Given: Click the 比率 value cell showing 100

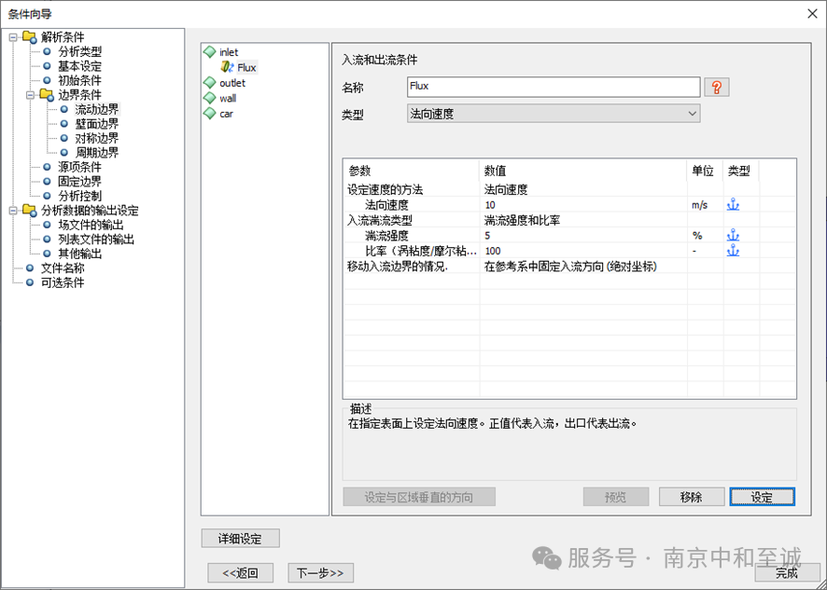Looking at the screenshot, I should click(x=582, y=251).
